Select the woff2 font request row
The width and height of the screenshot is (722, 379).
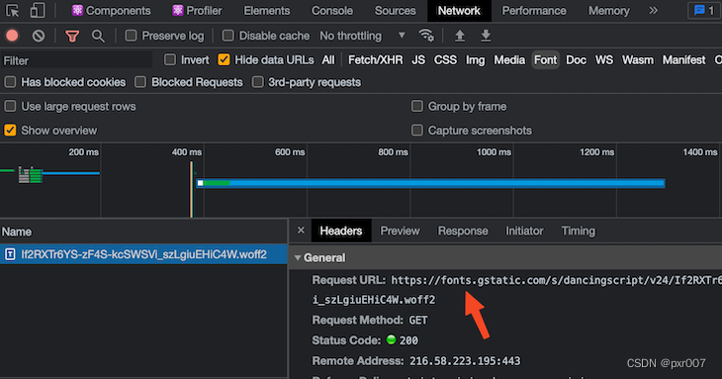pos(143,254)
